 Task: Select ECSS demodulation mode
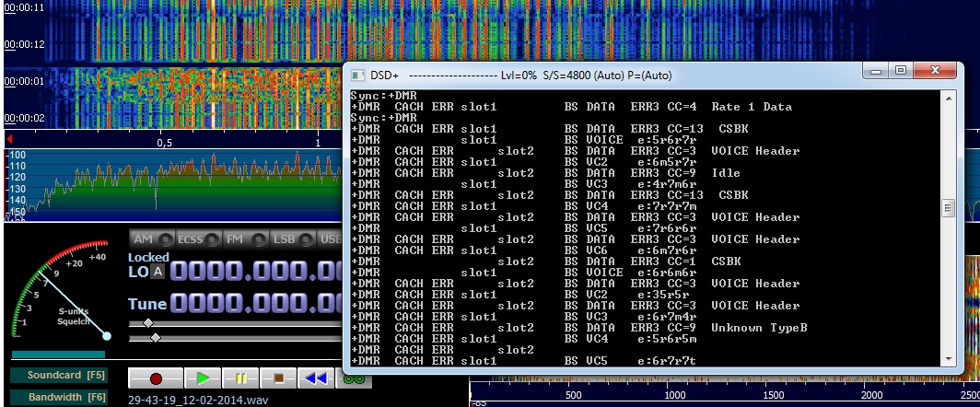(x=199, y=239)
